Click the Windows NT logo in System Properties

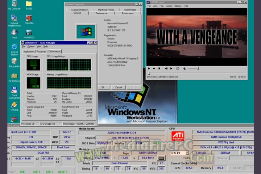tap(86, 32)
